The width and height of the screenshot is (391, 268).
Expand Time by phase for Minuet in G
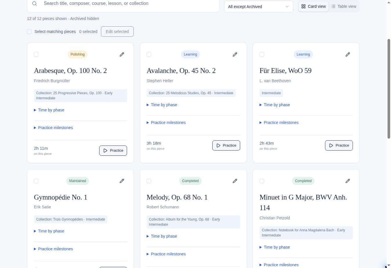tap(275, 247)
